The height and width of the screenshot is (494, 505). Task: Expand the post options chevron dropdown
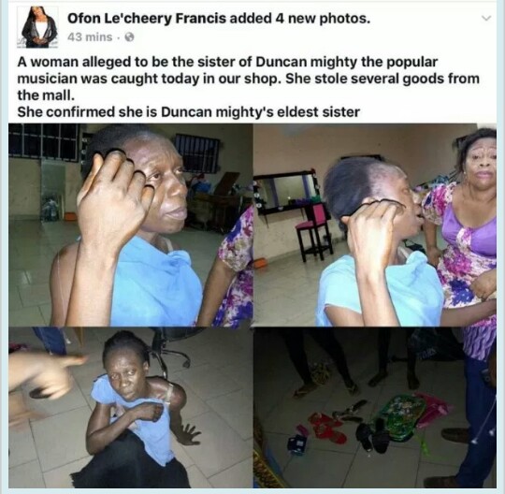point(487,19)
